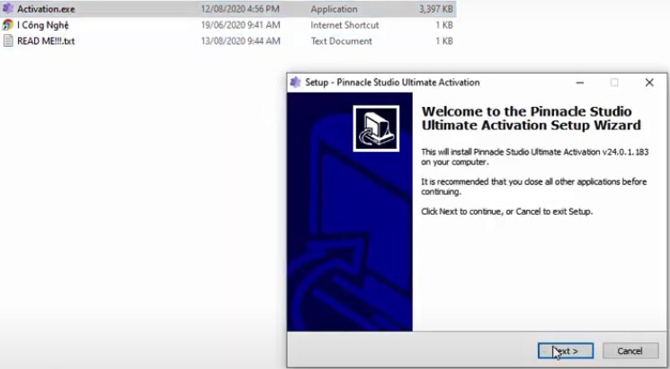Click the Next button in Setup wizard

566,351
